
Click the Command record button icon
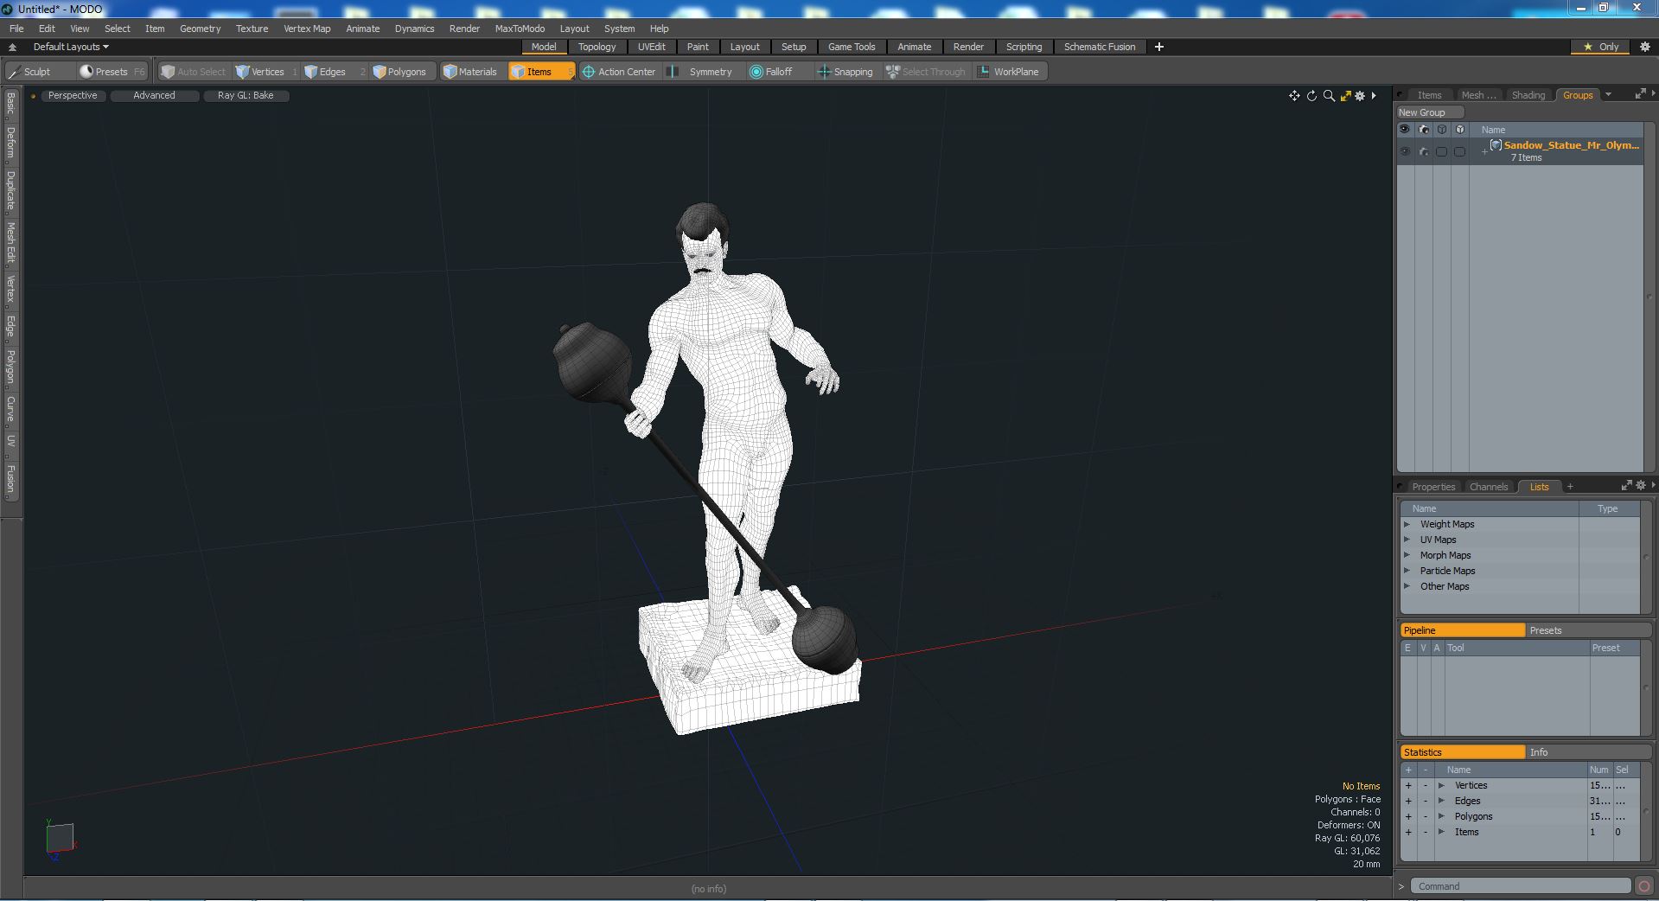click(1644, 886)
